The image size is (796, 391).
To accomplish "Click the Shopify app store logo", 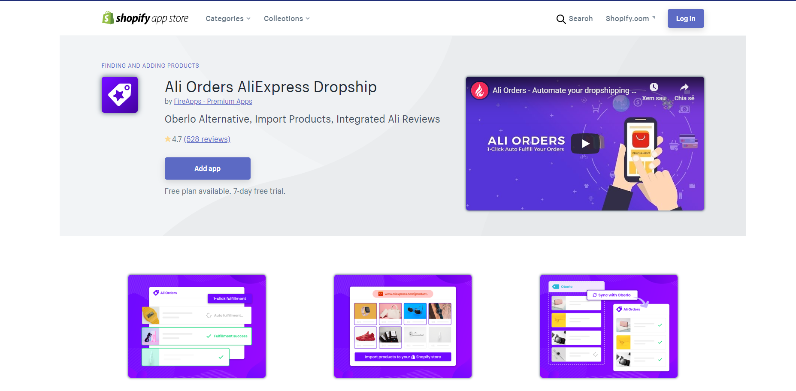I will 145,18.
